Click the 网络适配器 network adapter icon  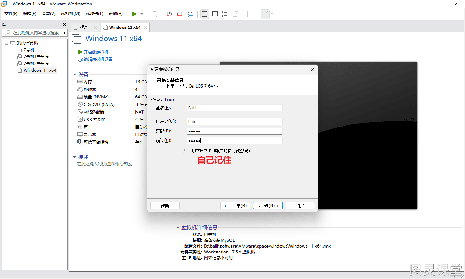80,112
